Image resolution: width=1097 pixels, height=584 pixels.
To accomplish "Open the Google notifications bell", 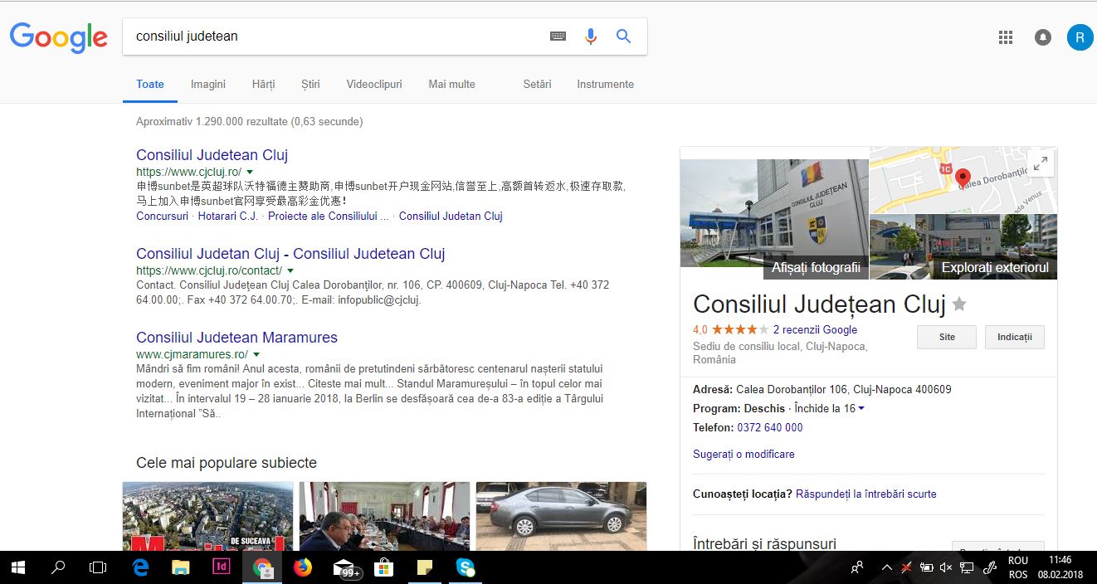I will pyautogui.click(x=1042, y=37).
